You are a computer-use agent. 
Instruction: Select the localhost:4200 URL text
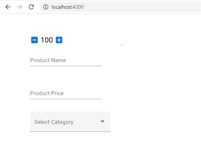67,7
